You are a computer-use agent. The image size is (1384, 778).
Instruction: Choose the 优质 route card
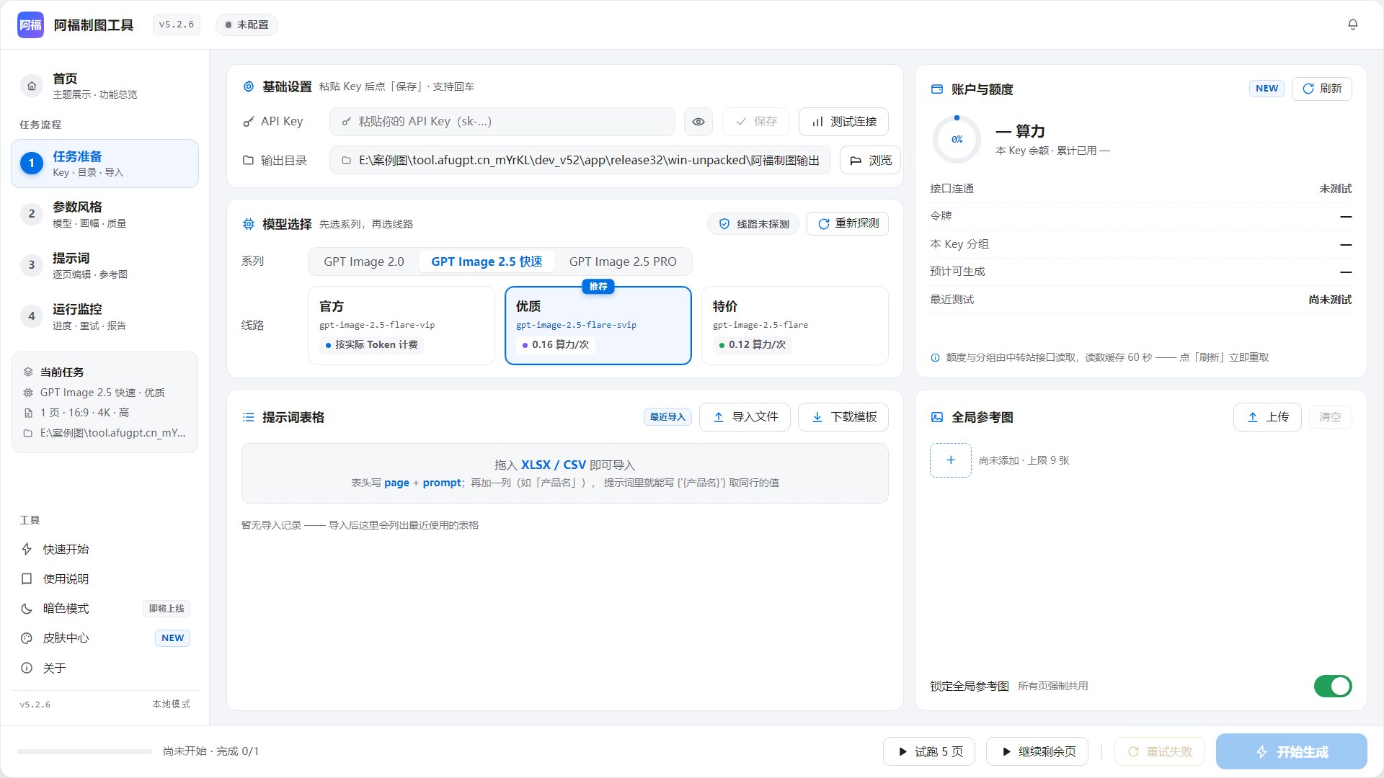598,326
